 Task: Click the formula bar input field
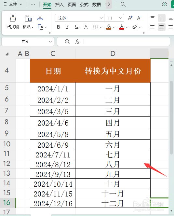pos(127,42)
